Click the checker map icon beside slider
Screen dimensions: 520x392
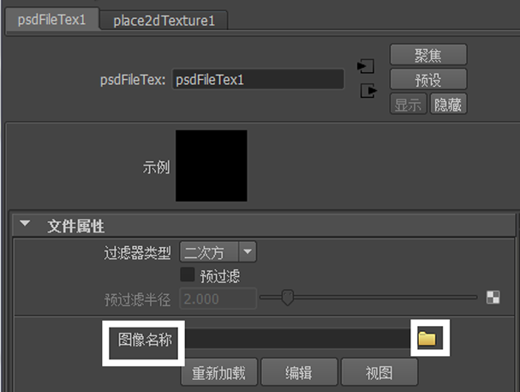(x=493, y=298)
